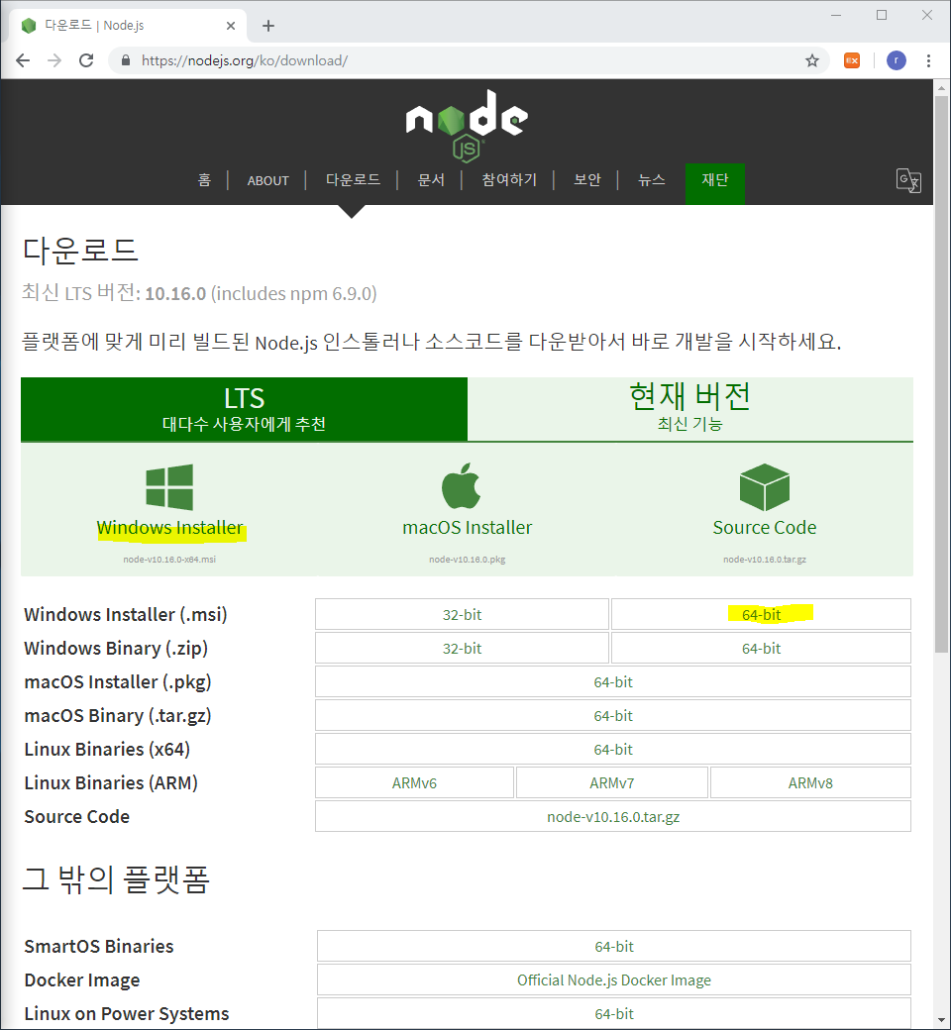Download macOS Binary (.tar.gz) 64-bit
Viewport: 951px width, 1030px height.
[x=613, y=715]
